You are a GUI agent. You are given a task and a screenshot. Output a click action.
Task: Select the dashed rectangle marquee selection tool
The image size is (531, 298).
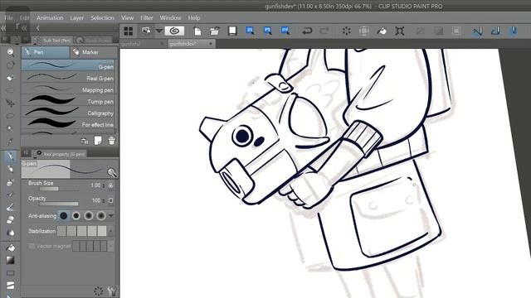[11, 90]
